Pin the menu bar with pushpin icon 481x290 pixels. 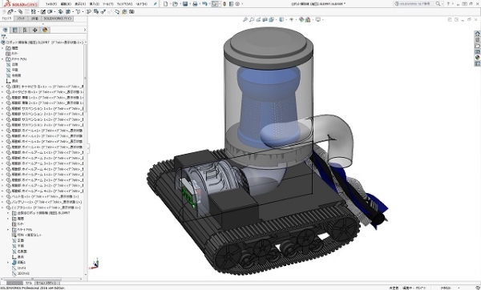pos(156,4)
